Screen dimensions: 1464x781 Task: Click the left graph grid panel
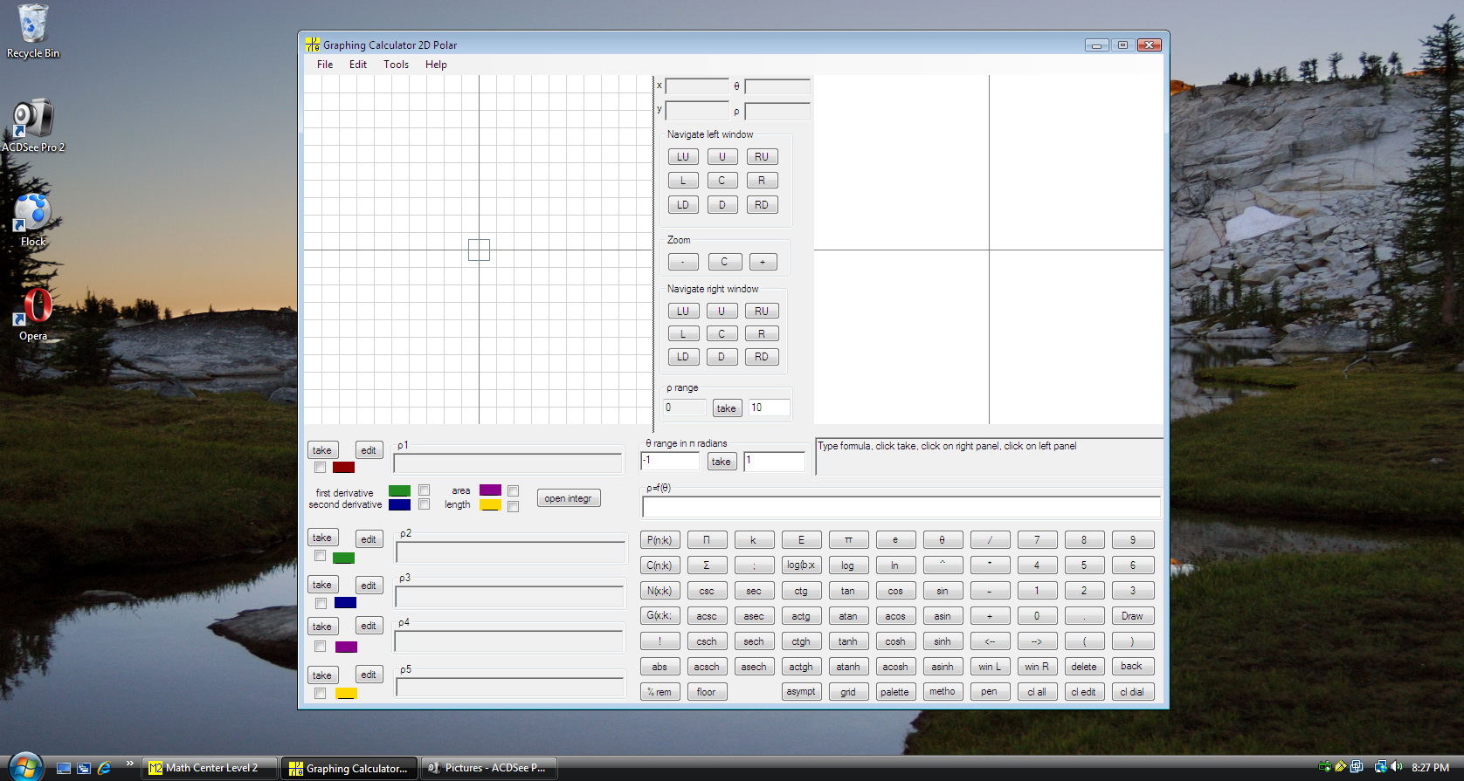pos(478,250)
